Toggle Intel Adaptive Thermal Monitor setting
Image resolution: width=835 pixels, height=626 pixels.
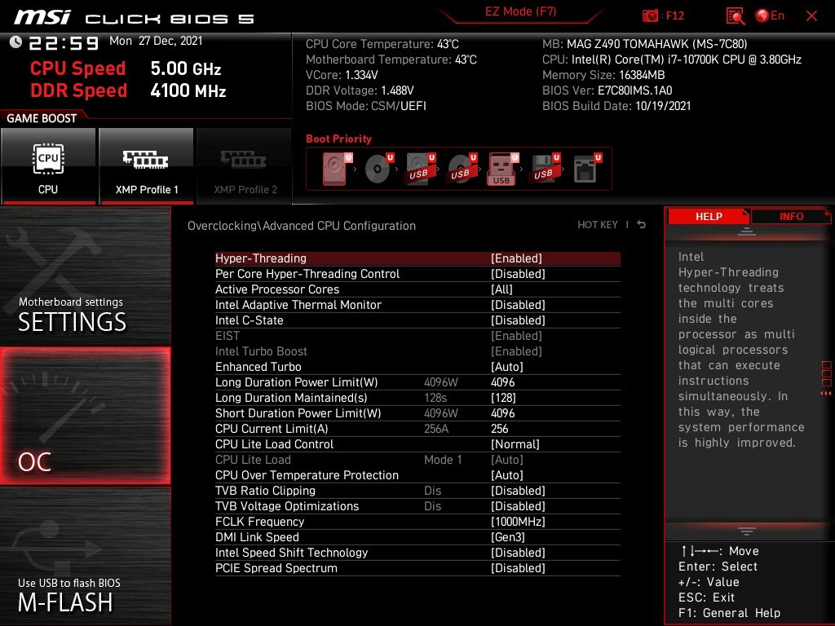(417, 305)
